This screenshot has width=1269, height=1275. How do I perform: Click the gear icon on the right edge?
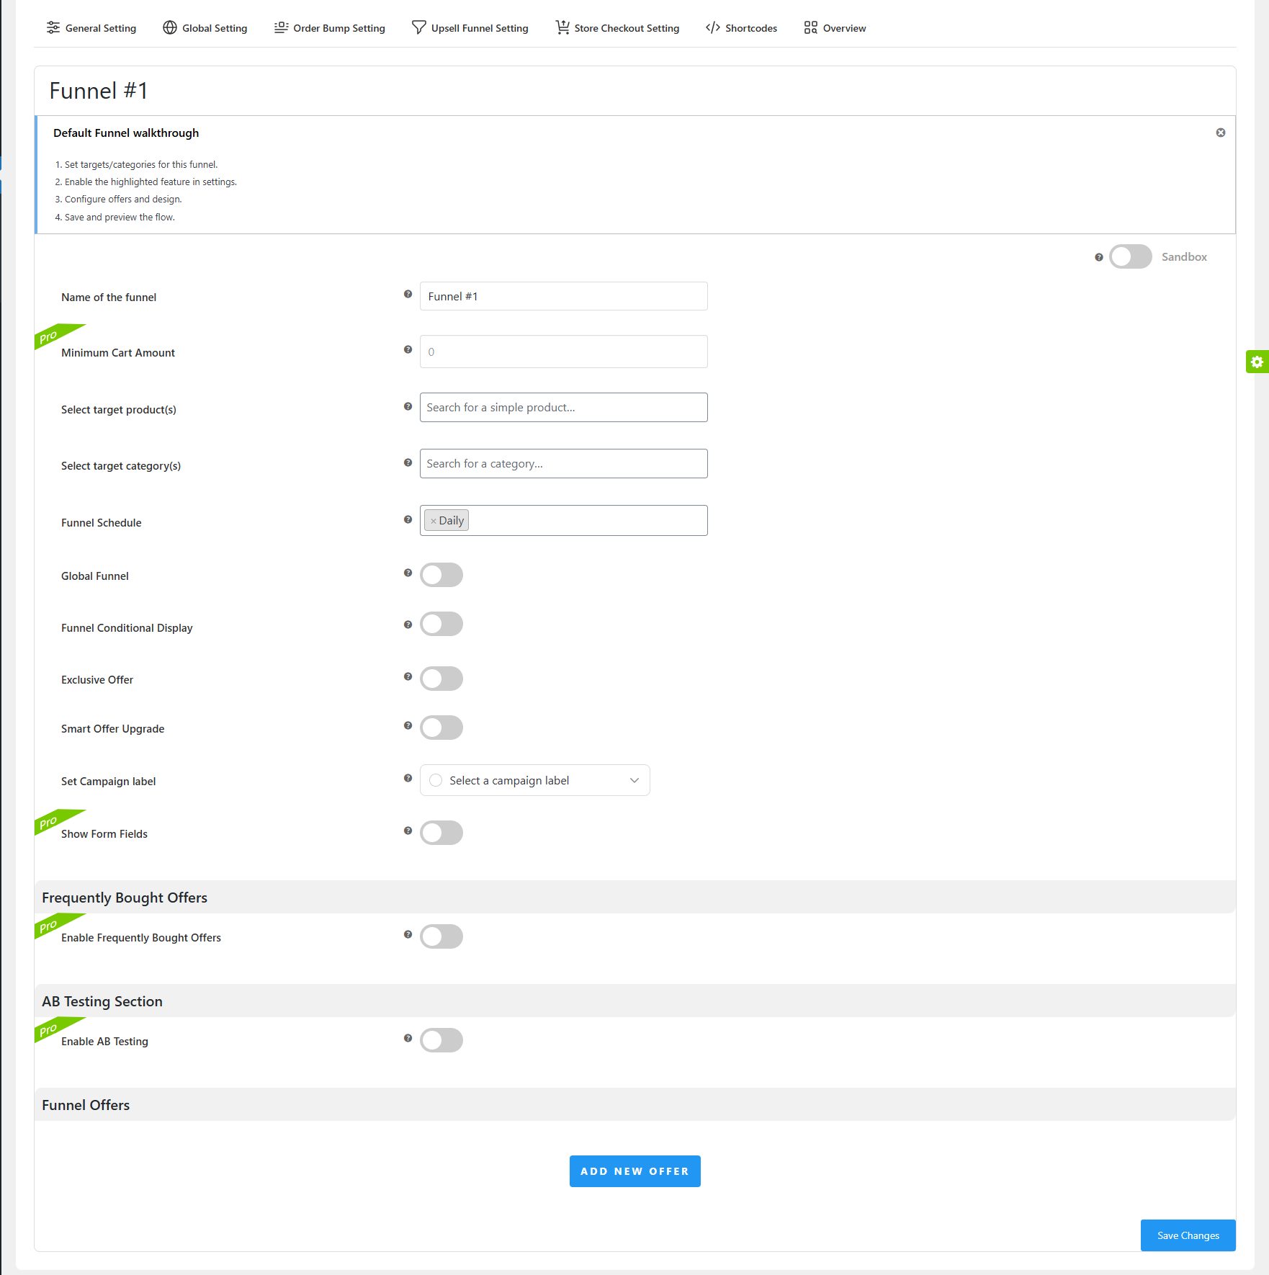pos(1257,362)
